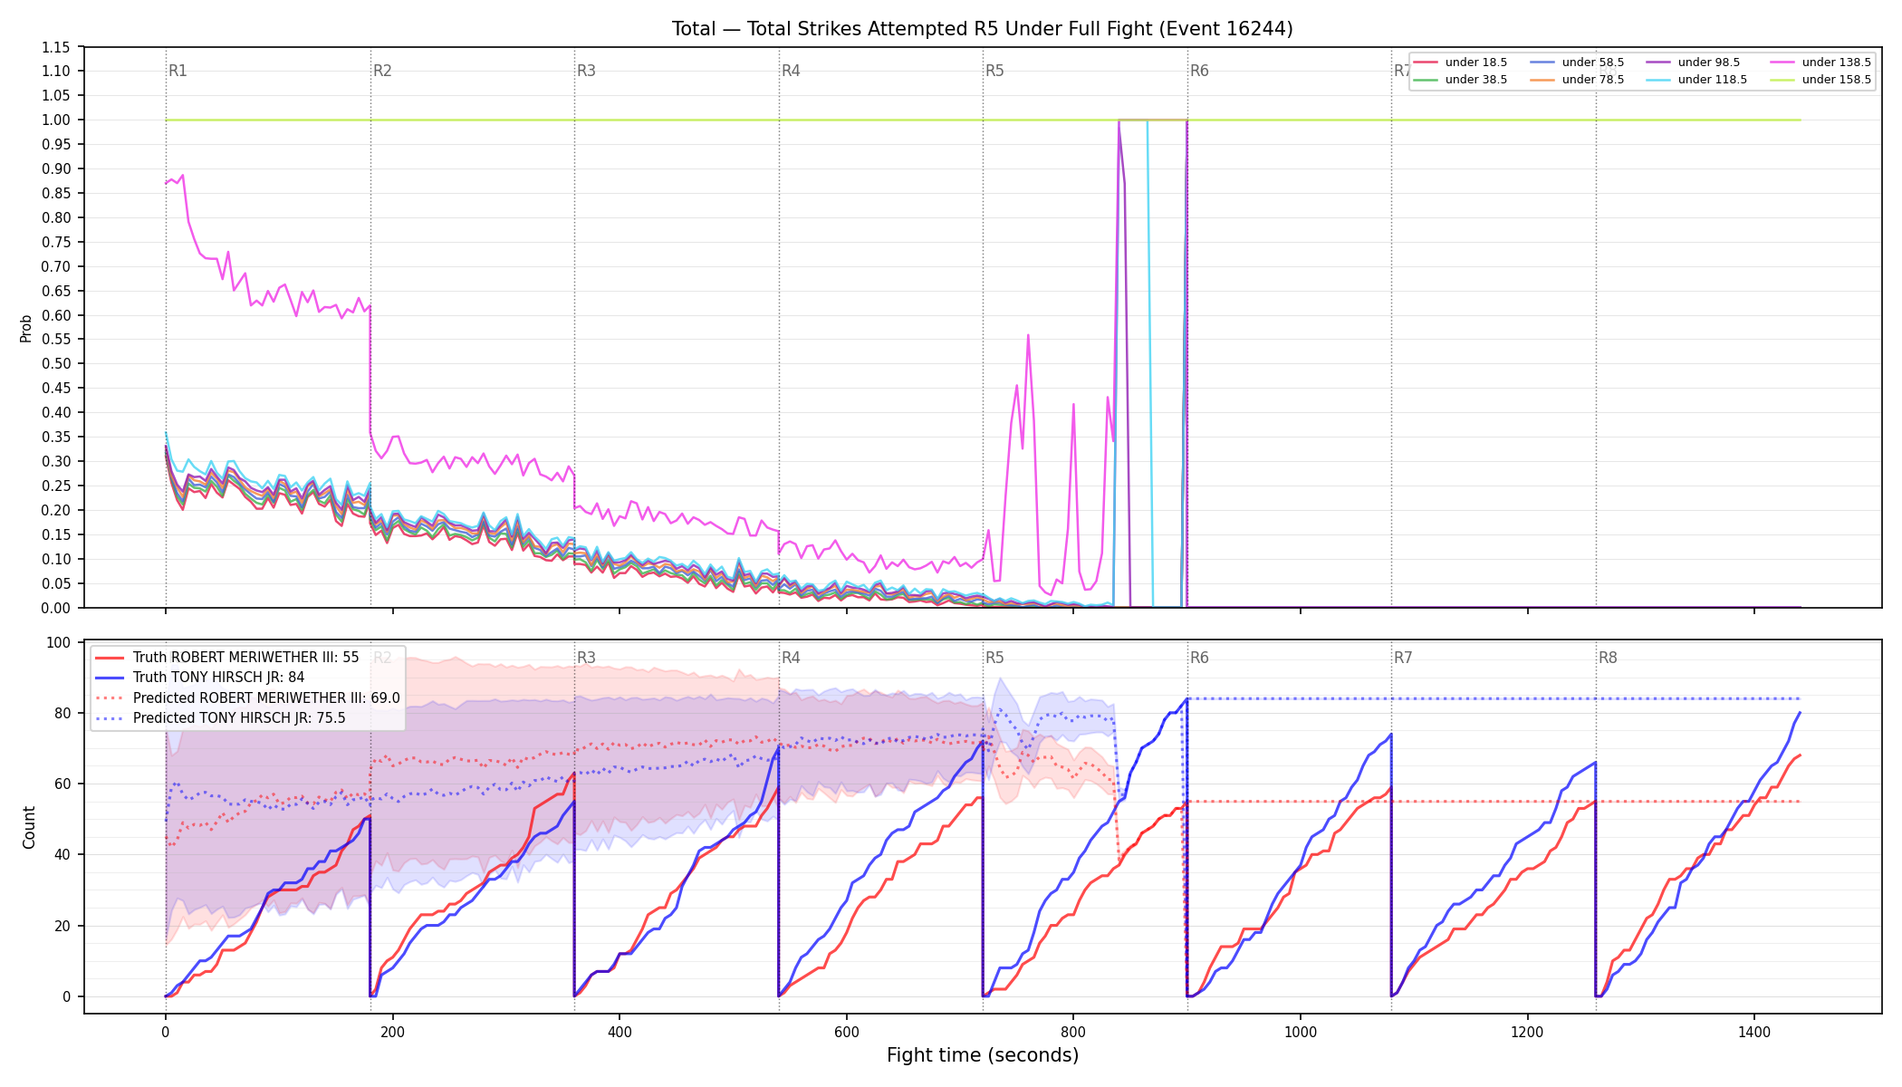Click the R1 round marker in top chart
Image resolution: width=1902 pixels, height=1087 pixels.
(178, 71)
